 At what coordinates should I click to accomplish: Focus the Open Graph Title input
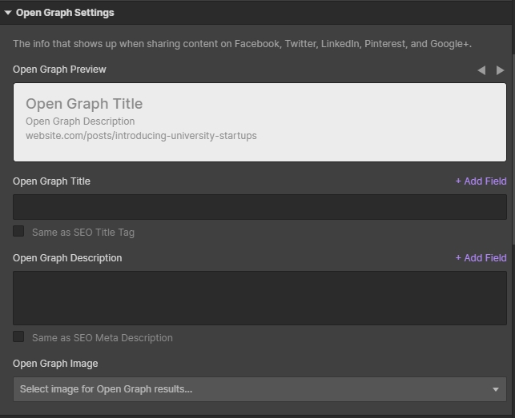tap(260, 207)
